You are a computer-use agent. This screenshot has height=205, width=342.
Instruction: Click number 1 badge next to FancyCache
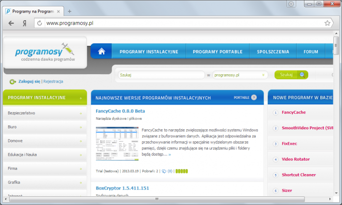(276, 113)
